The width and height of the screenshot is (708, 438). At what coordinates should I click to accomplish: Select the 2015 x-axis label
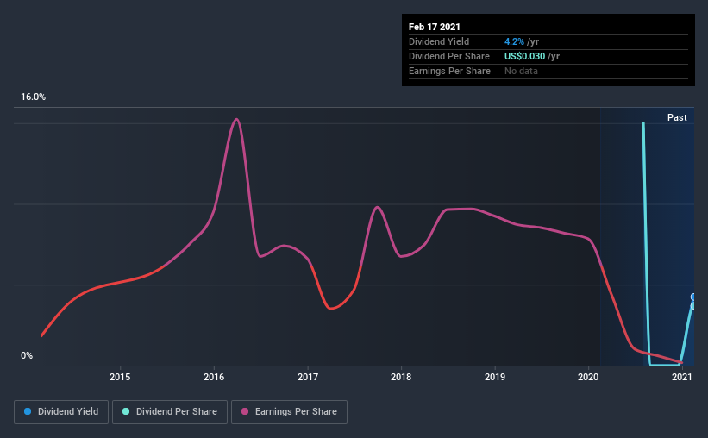click(120, 377)
